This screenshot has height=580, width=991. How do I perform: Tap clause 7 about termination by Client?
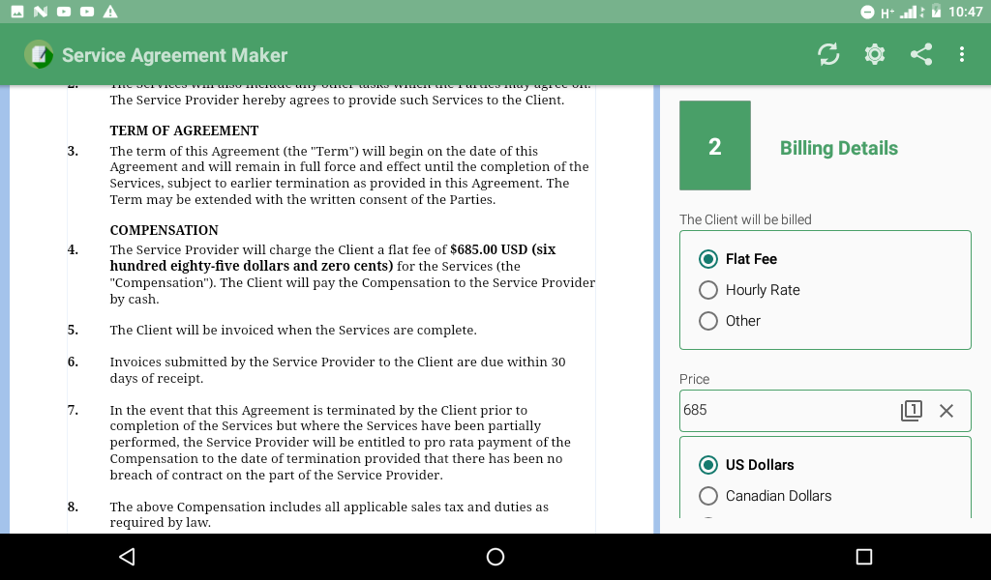[340, 443]
